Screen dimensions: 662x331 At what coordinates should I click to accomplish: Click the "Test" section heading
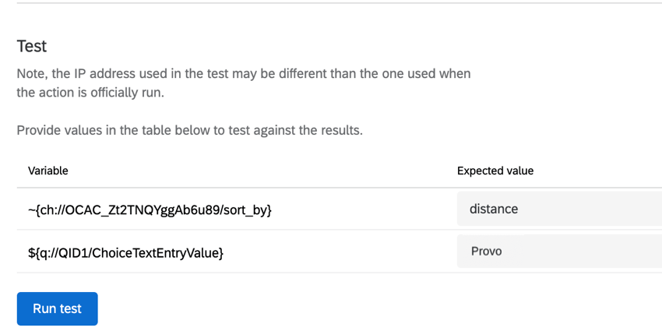pos(32,46)
